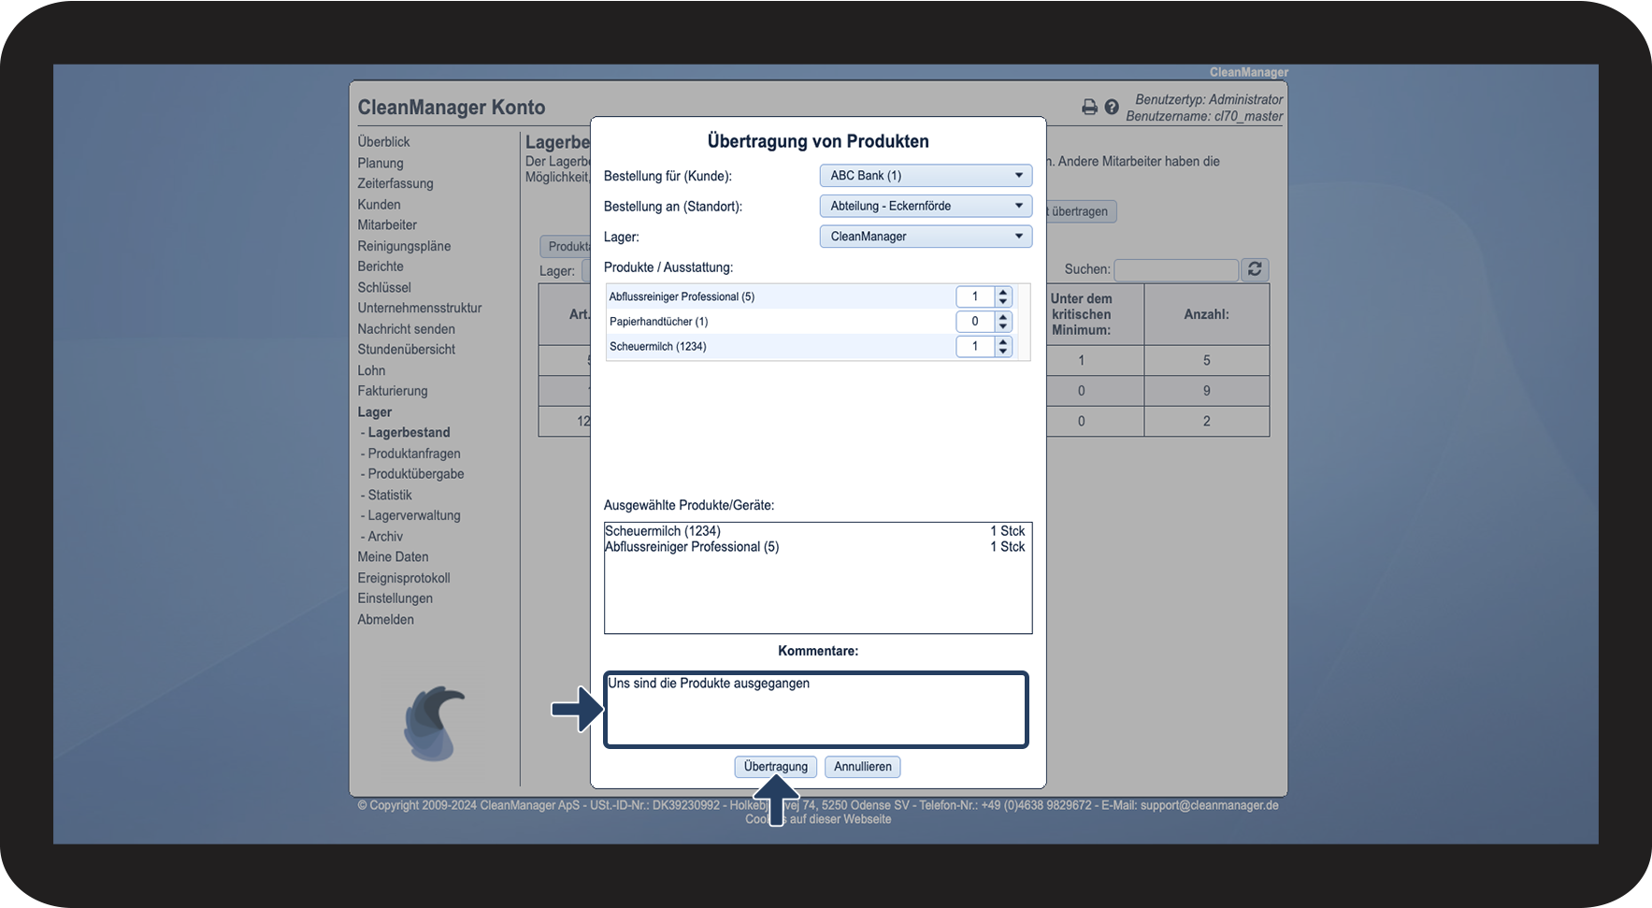Image resolution: width=1652 pixels, height=908 pixels.
Task: Open the Bestellung für (Kunde) dropdown
Action: click(x=926, y=176)
